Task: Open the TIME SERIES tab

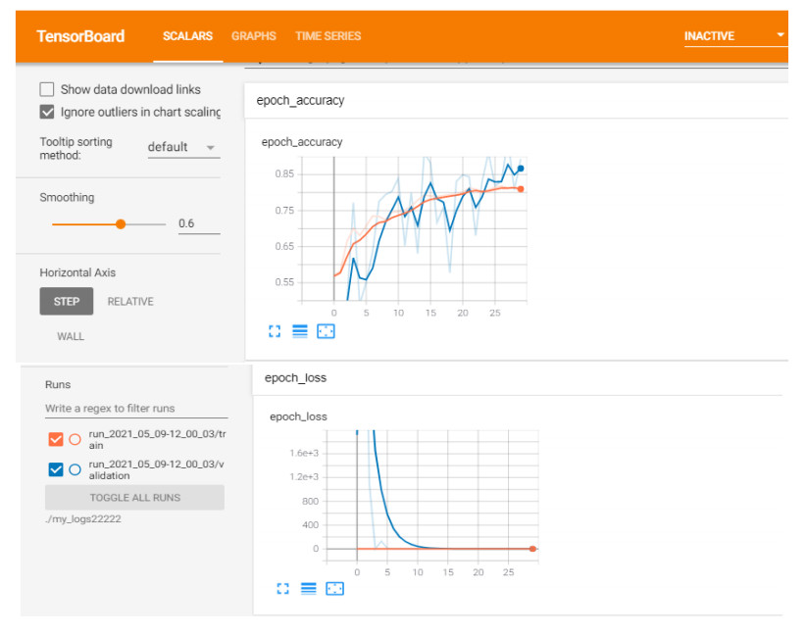Action: [x=327, y=36]
